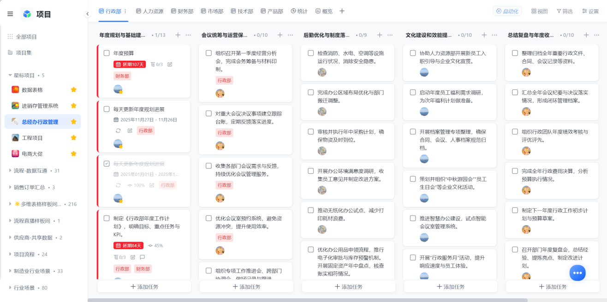Screen dimensions: 607x302
Task: Add task to 年度规划与基础建 column header
Action: [178, 35]
